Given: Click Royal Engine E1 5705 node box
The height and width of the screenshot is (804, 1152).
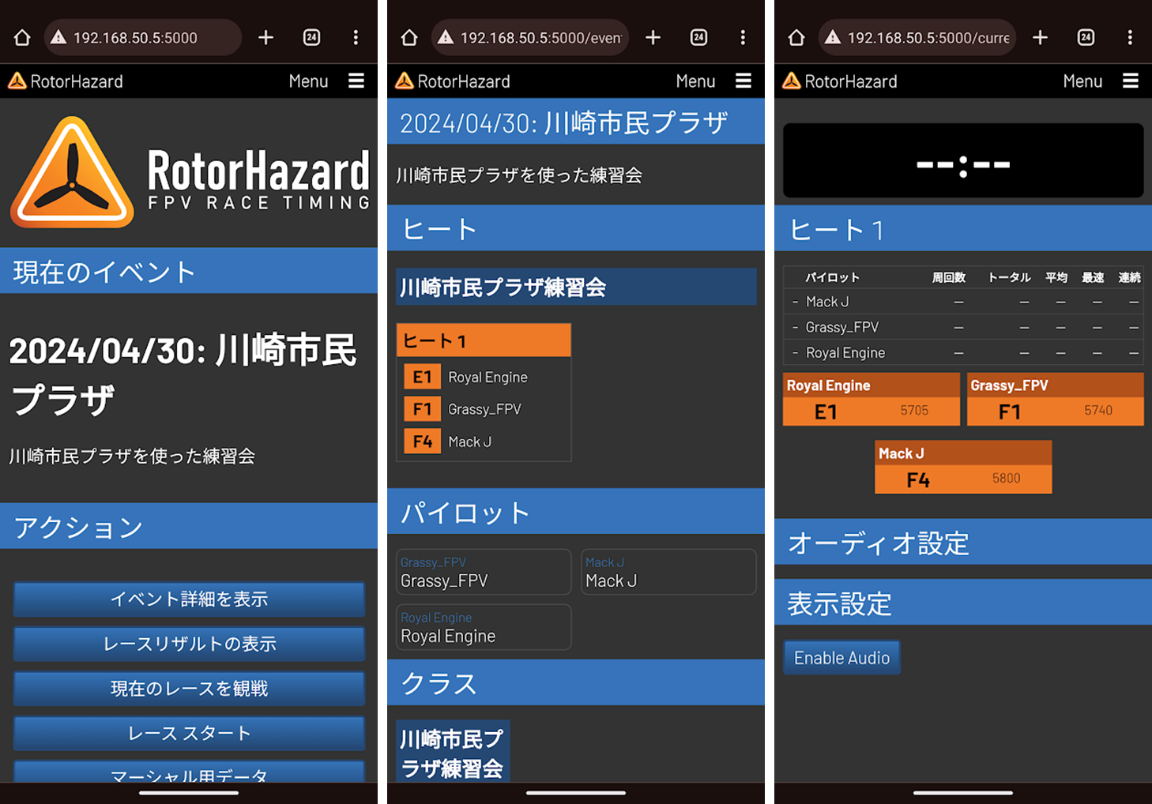Looking at the screenshot, I should click(x=872, y=400).
